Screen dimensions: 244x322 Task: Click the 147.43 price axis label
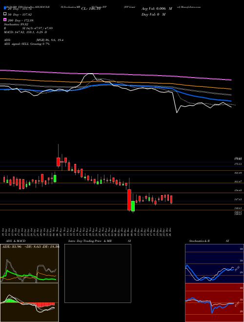[239, 199]
